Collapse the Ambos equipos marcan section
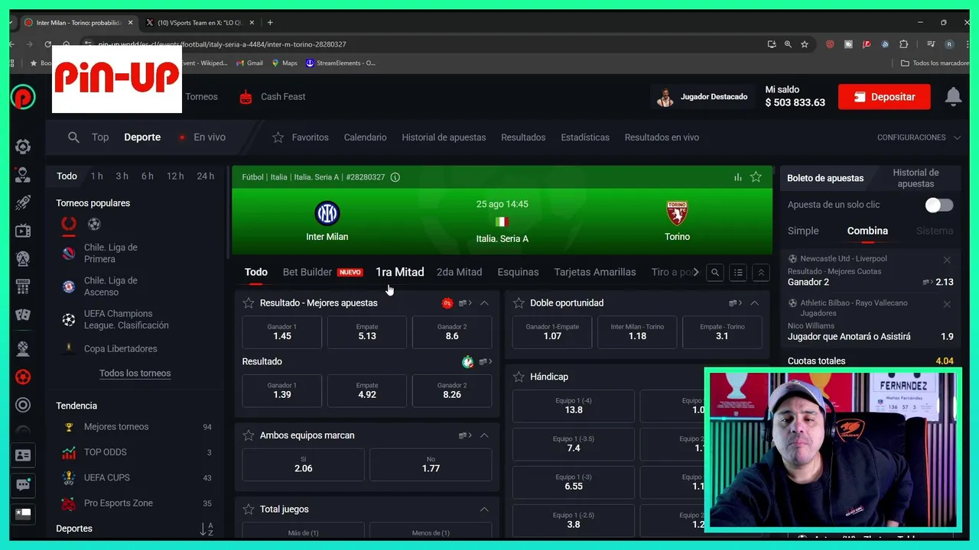The width and height of the screenshot is (979, 550). 484,435
